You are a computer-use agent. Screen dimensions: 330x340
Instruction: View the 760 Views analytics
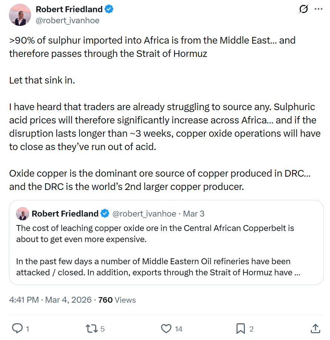pyautogui.click(x=117, y=300)
